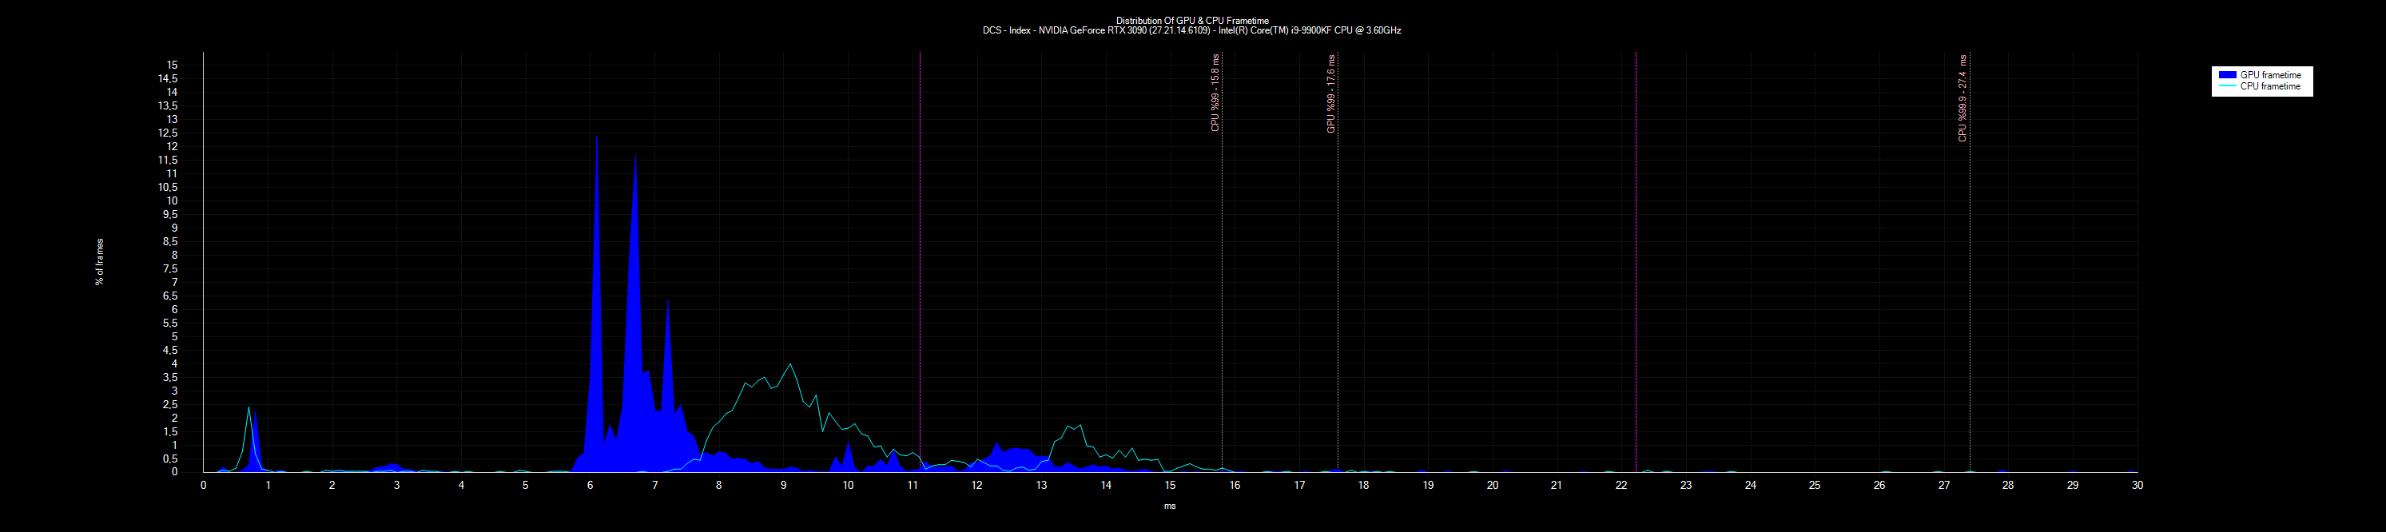Viewport: 2386px width, 532px height.
Task: Click the y-axis tick label "10,5"
Action: coord(168,188)
